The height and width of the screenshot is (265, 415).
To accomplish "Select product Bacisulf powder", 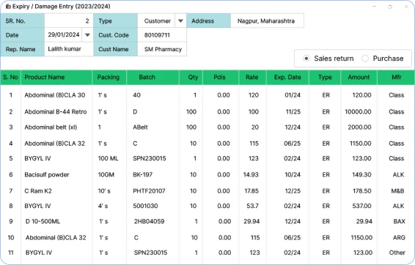I will point(47,175).
